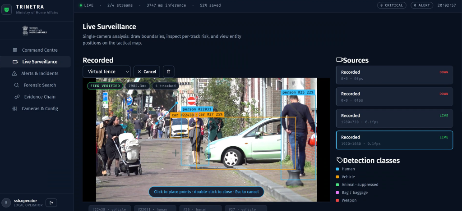This screenshot has height=211, width=462.
Task: Click the Command Centre grid icon
Action: click(x=15, y=50)
